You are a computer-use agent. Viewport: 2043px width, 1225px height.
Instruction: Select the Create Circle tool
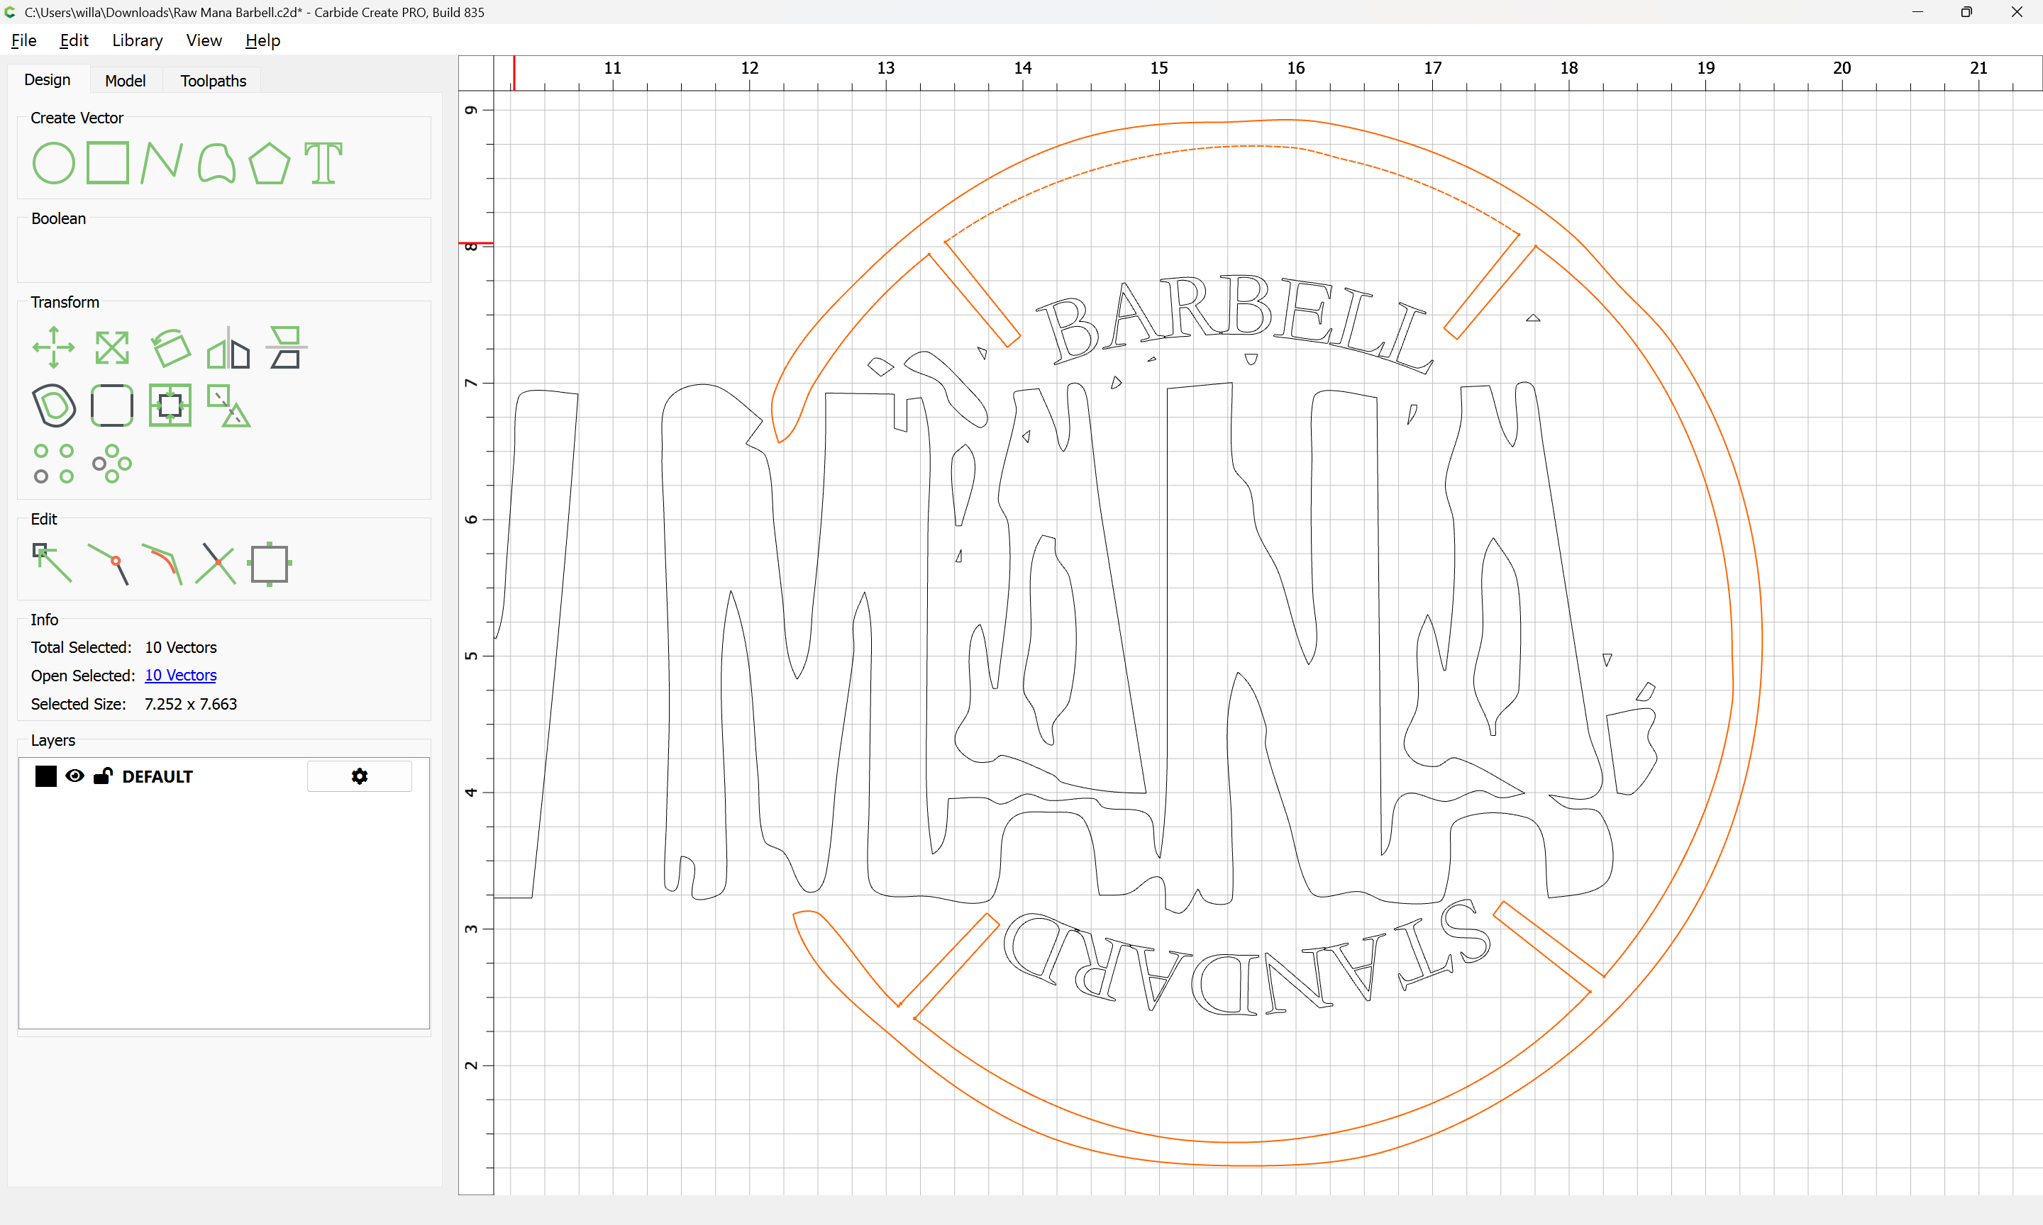pyautogui.click(x=54, y=162)
